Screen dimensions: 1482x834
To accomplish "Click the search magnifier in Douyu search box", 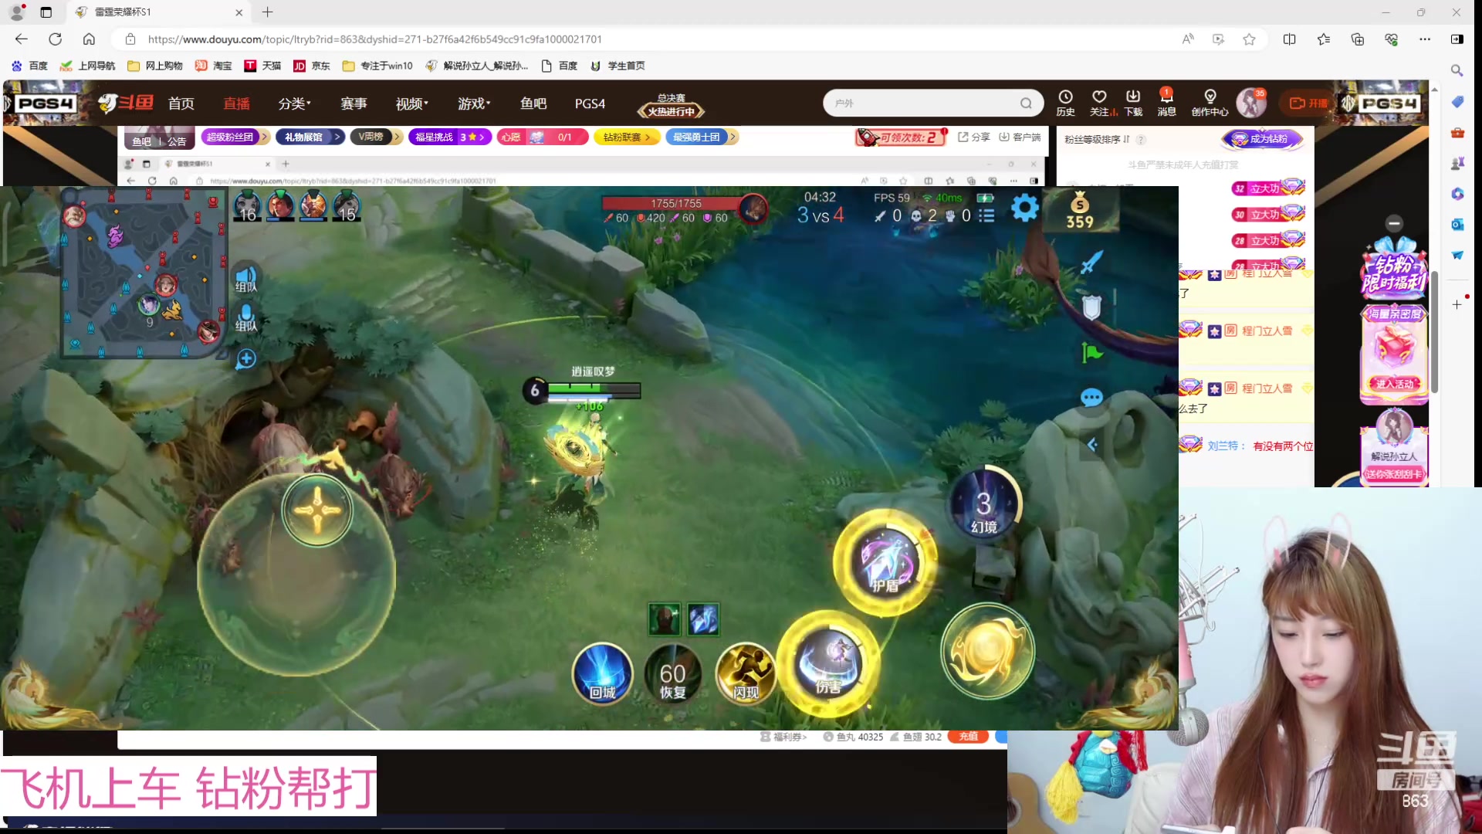I will [x=1026, y=103].
